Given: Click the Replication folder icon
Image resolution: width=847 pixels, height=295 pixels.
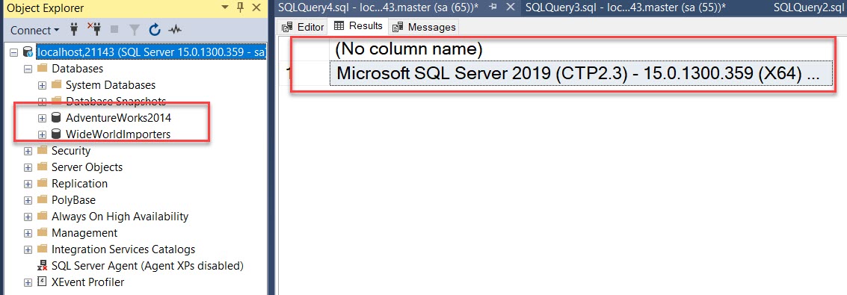Looking at the screenshot, I should click(42, 184).
